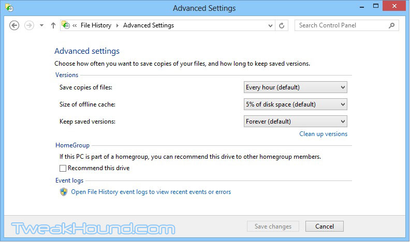Image resolution: width=410 pixels, height=242 pixels.
Task: Open the Clean up versions link
Action: point(323,134)
